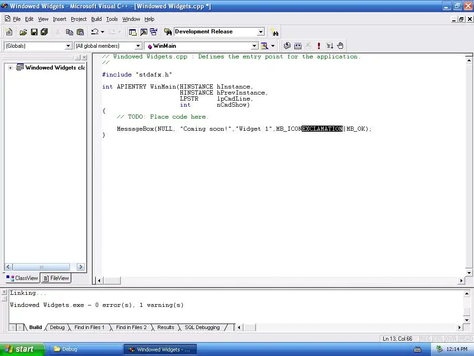Click the New Text File icon
Image resolution: width=474 pixels, height=356 pixels.
coord(9,32)
